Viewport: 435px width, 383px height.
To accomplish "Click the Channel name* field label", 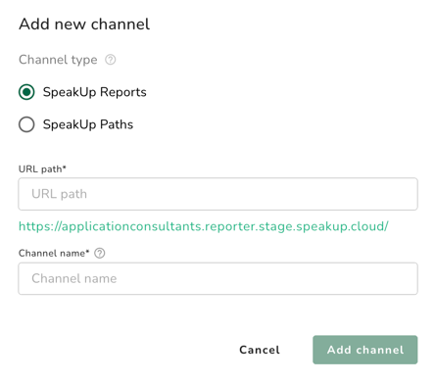I will pos(54,253).
